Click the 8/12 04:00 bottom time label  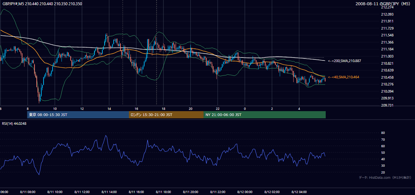click(299, 192)
